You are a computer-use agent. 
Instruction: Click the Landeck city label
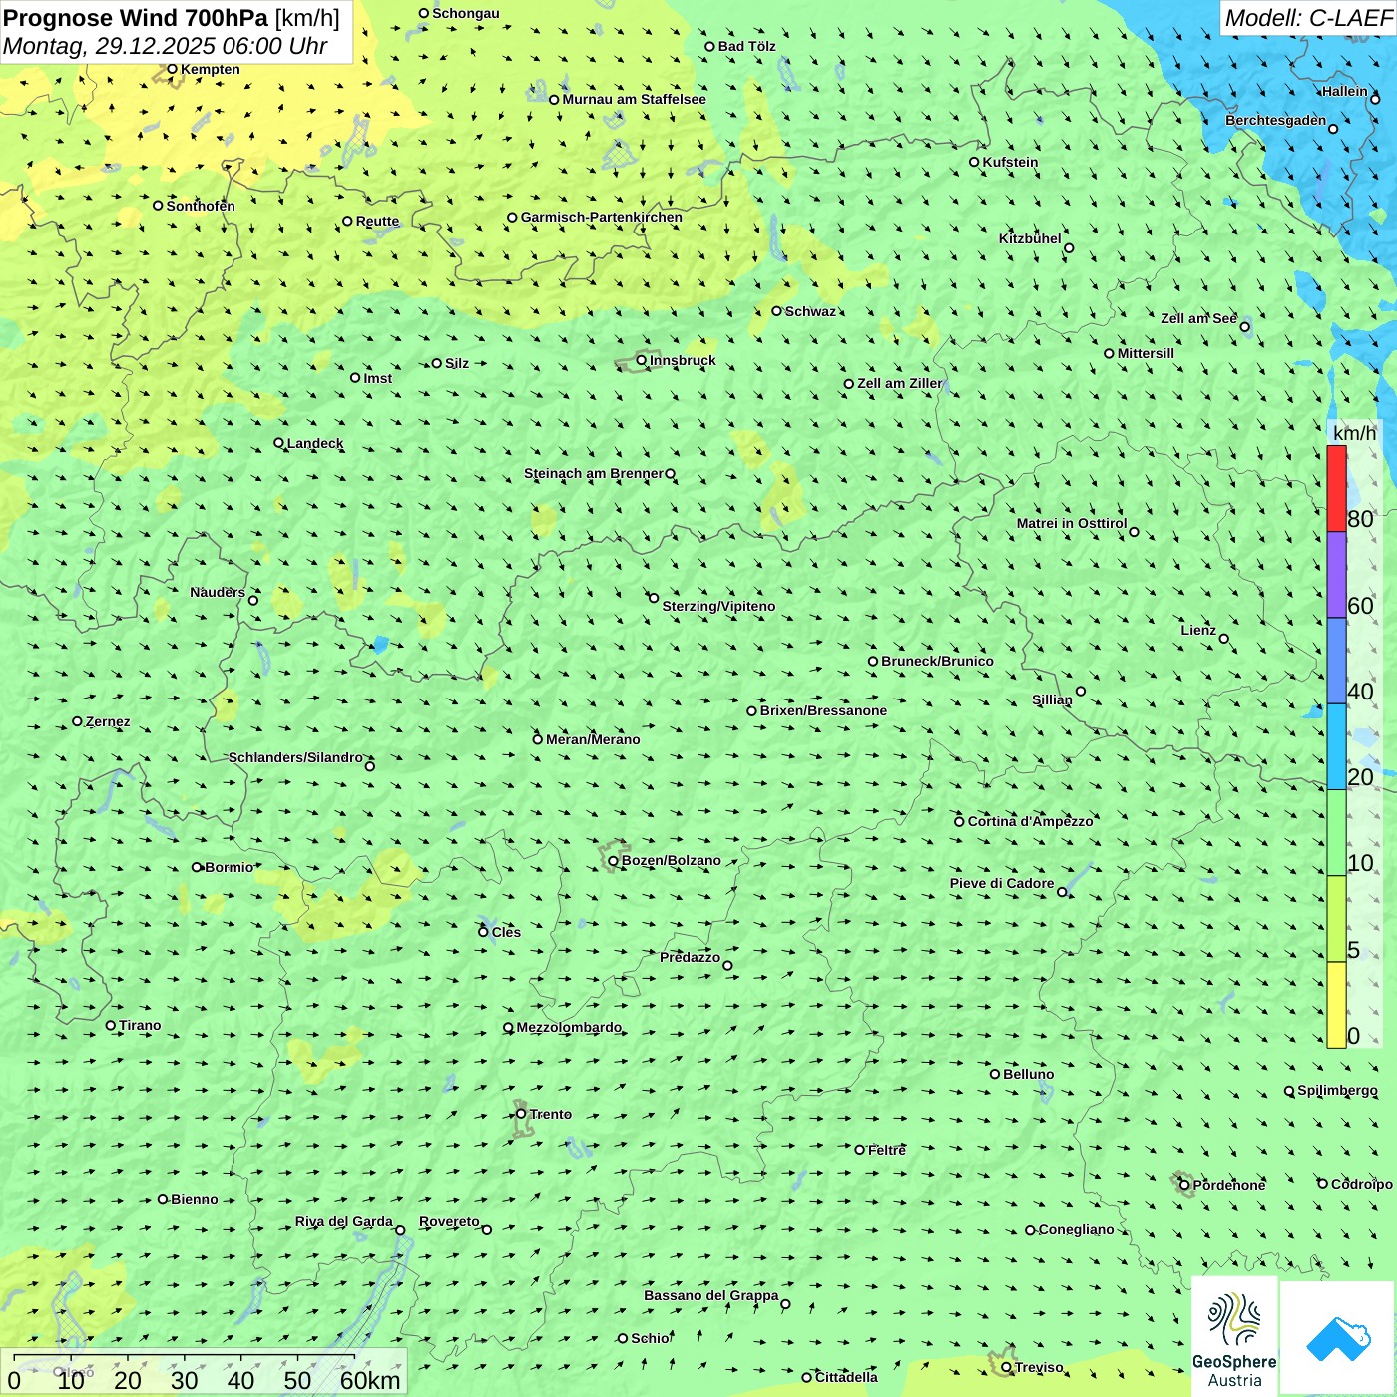click(x=315, y=443)
